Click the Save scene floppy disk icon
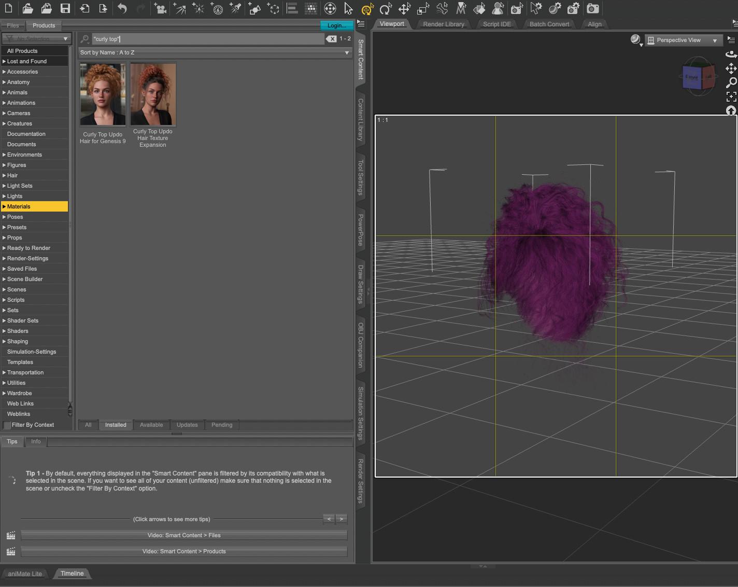 [65, 8]
